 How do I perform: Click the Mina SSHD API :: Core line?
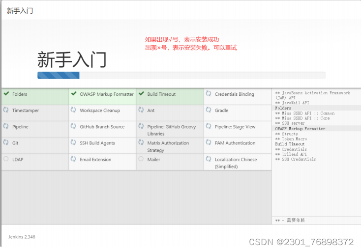click(302, 118)
